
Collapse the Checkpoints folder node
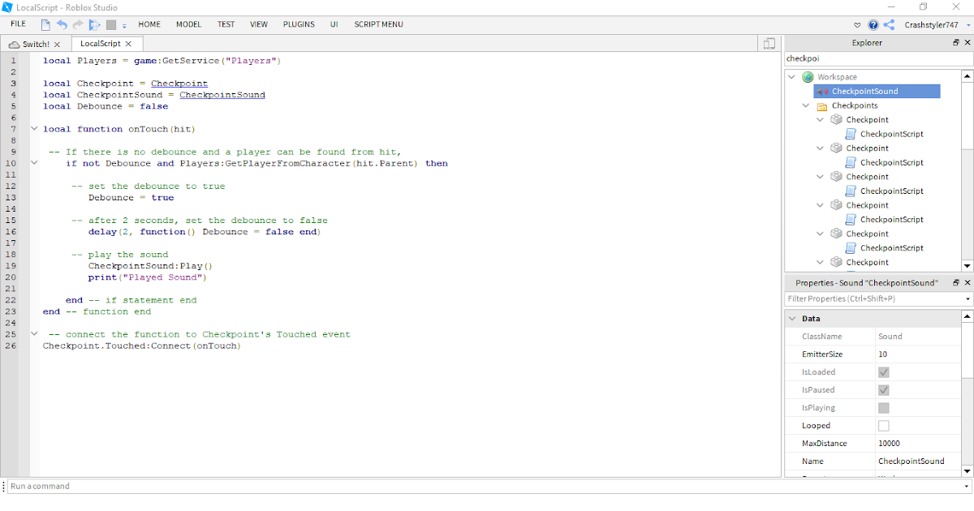click(x=806, y=105)
